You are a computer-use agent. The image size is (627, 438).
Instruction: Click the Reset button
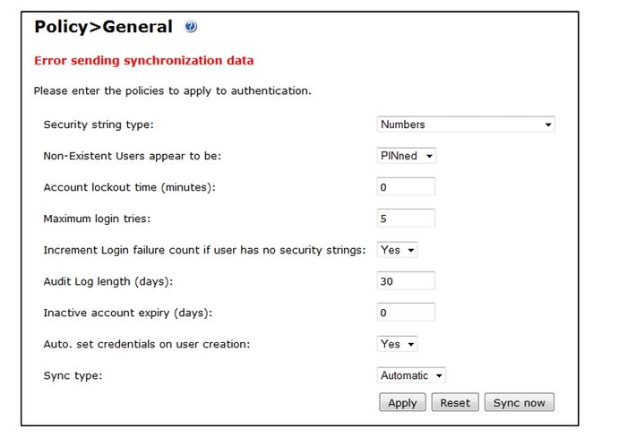click(x=455, y=403)
